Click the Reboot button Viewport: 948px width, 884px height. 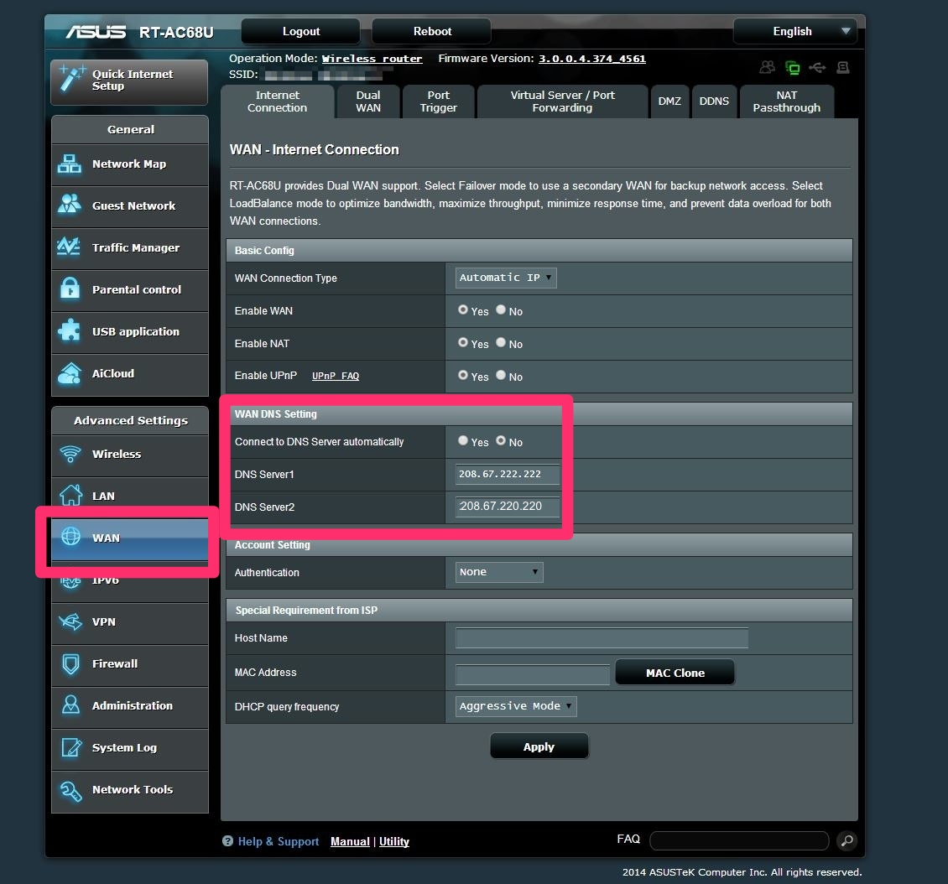[x=432, y=31]
